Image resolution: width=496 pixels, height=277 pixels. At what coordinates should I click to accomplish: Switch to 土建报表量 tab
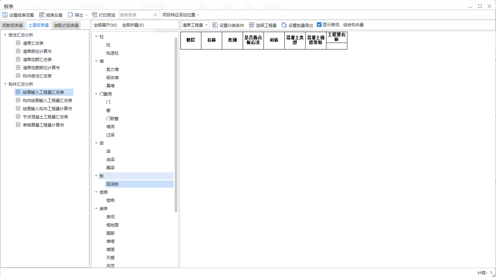pos(39,25)
